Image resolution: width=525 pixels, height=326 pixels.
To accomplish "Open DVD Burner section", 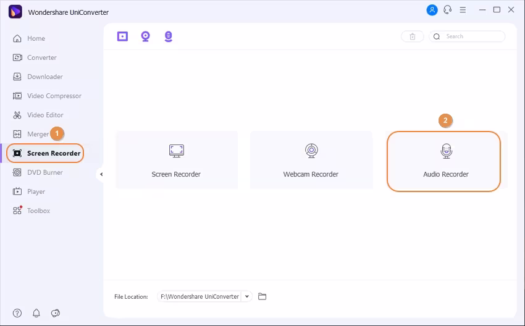I will pos(38,172).
